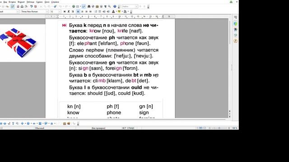289x162 pixels.
Task: Click the Save document icon
Action: pos(3,6)
